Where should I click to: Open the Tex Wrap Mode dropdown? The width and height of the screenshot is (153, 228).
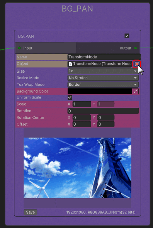coord(103,85)
